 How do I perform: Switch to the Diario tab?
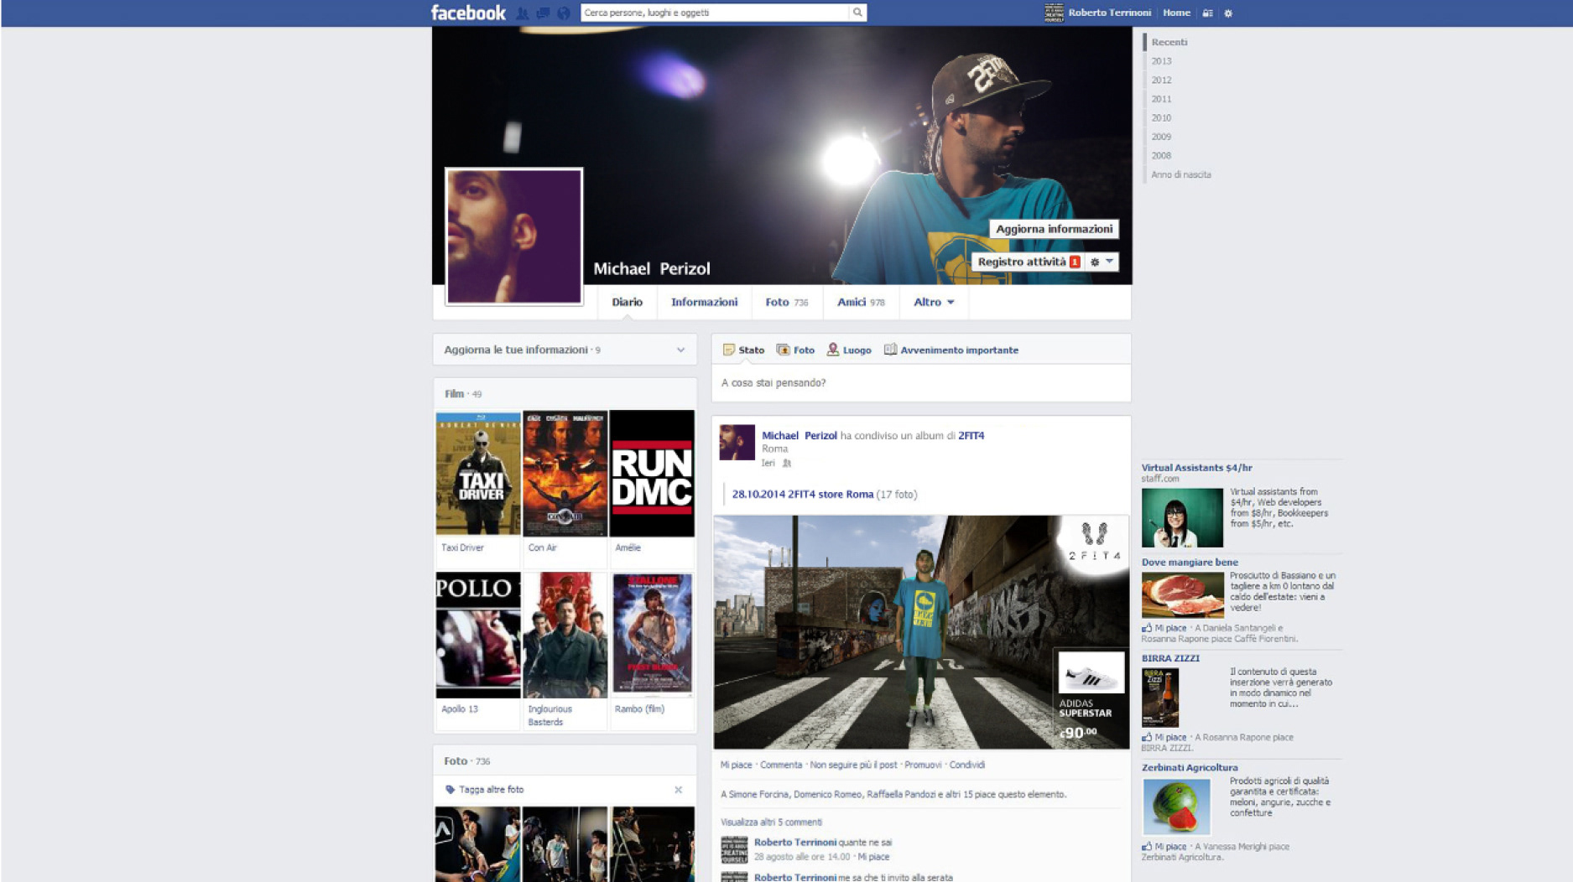[627, 302]
